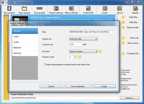Decrease the Thread count with the down arrow
144x104 pixels.
pyautogui.click(x=75, y=58)
